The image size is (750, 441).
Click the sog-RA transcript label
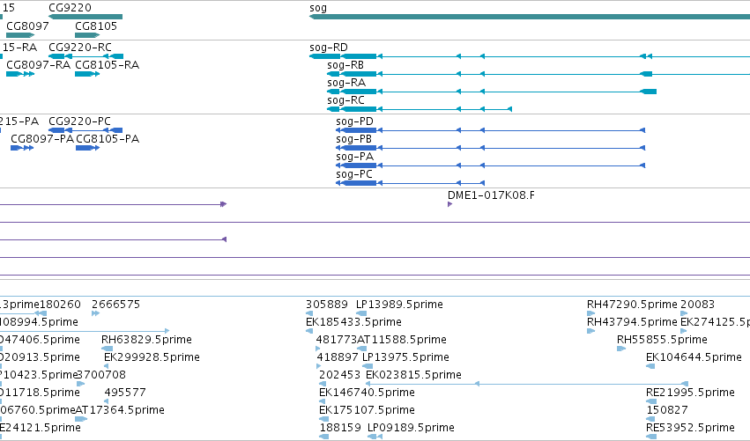click(346, 83)
